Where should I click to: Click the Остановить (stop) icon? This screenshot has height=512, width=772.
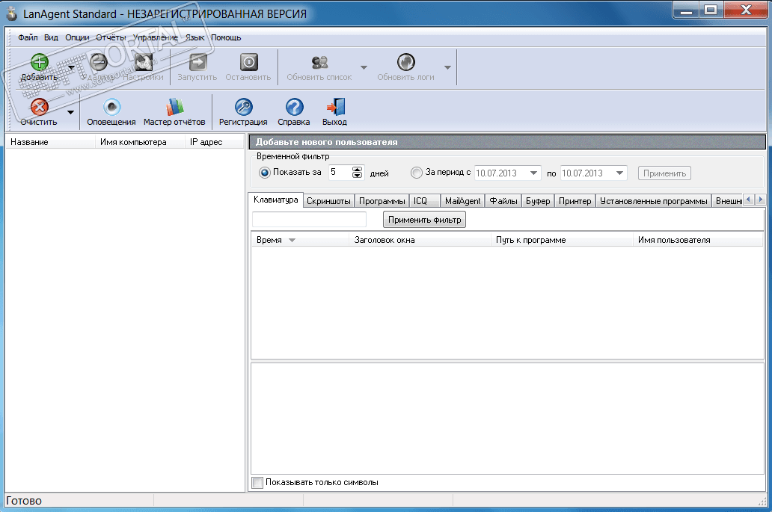click(248, 63)
